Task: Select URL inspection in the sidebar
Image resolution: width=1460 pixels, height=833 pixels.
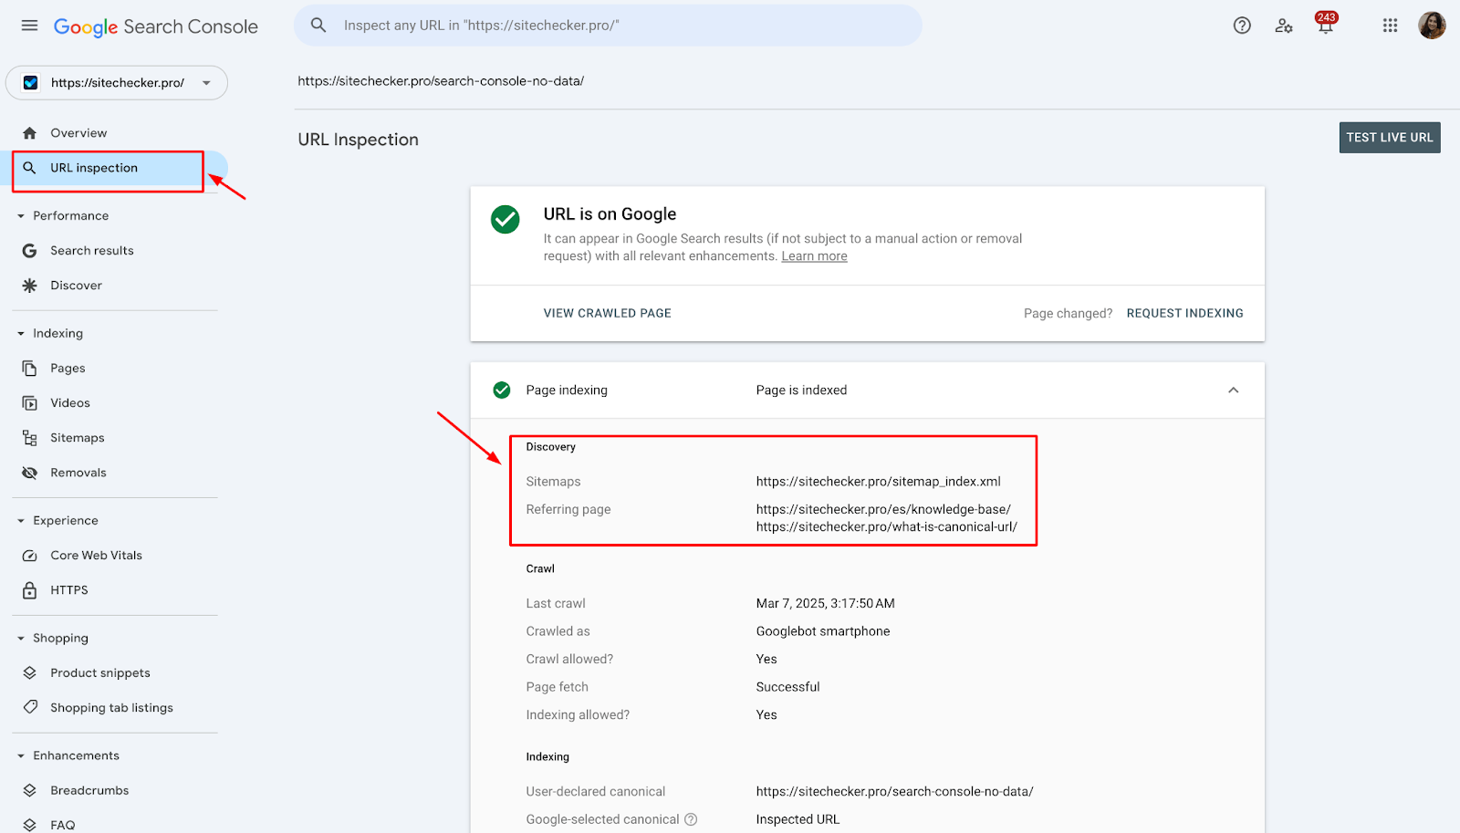Action: [x=93, y=168]
